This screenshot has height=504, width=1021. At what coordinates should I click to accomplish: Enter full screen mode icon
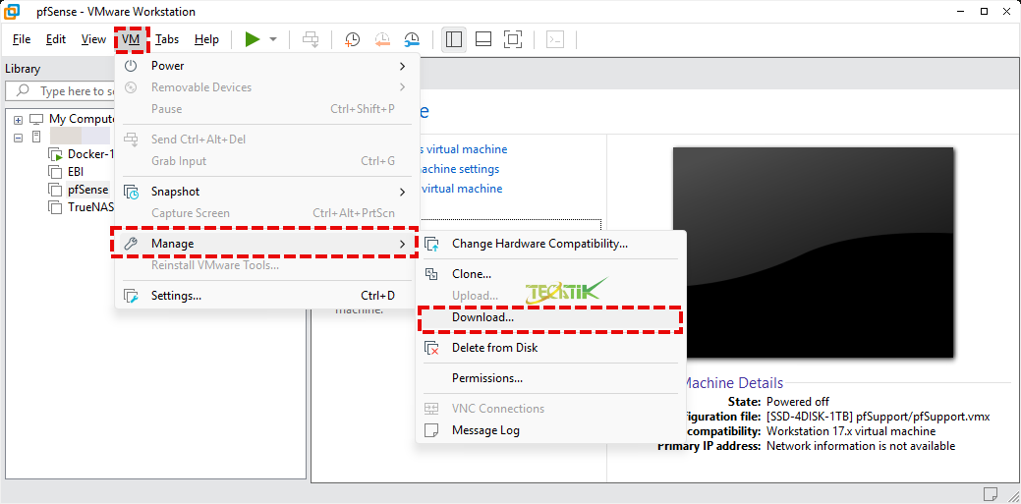[513, 39]
